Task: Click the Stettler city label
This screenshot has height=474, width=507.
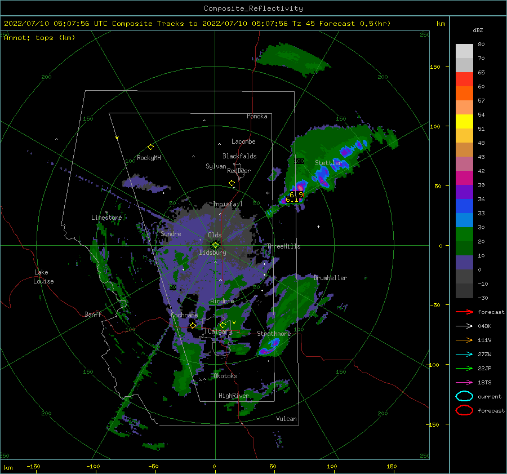Action: (328, 163)
